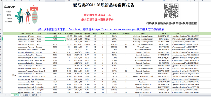Viewport: 211px width, 97px height.
Task: Select column E header
Action: pyautogui.click(x=39, y=1)
